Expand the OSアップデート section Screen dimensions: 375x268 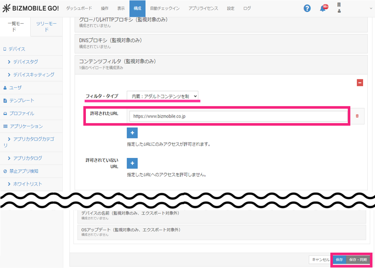(221, 232)
